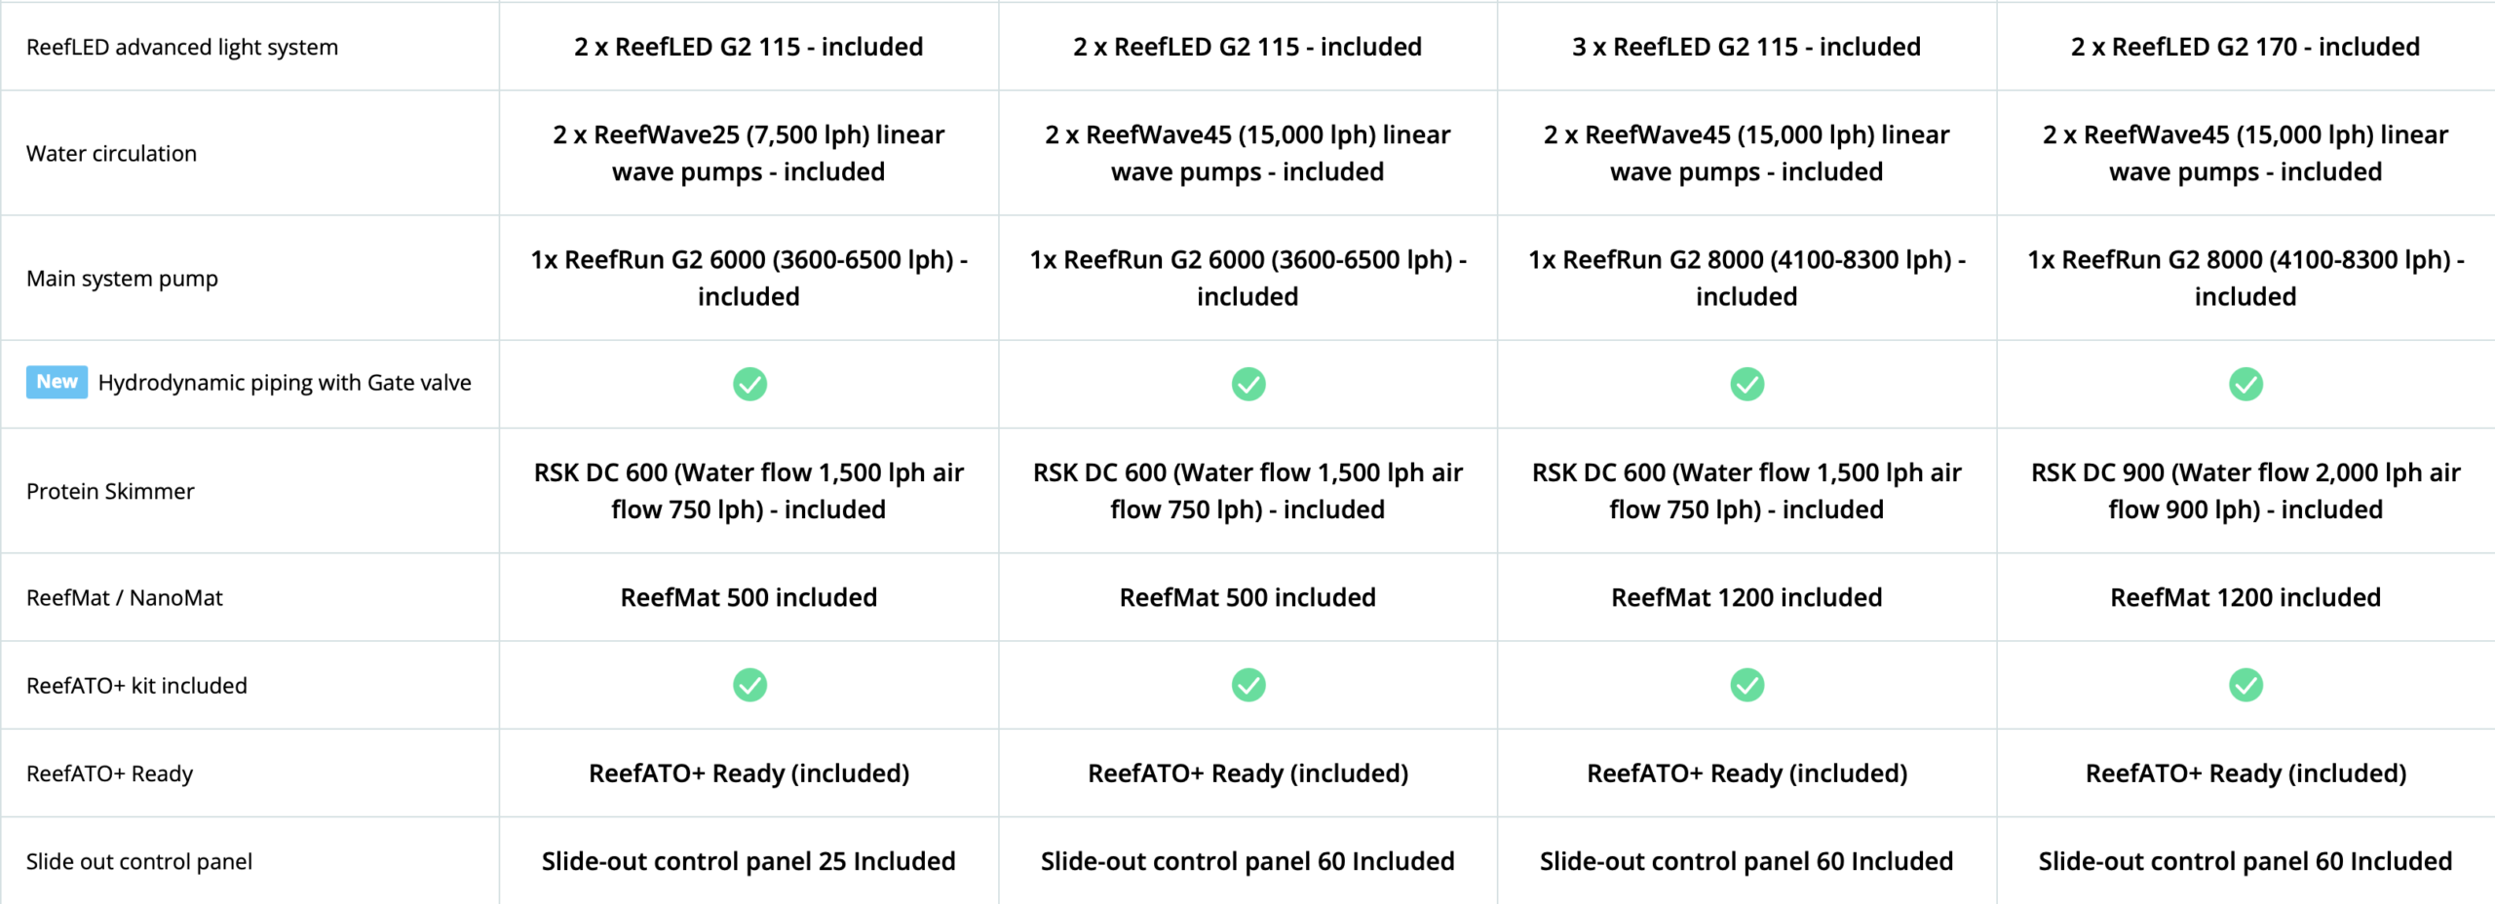
Task: Click the ReefMat / NanoMat row label
Action: coord(125,597)
